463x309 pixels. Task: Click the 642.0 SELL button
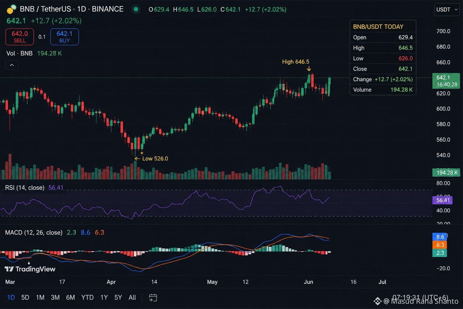tap(20, 37)
